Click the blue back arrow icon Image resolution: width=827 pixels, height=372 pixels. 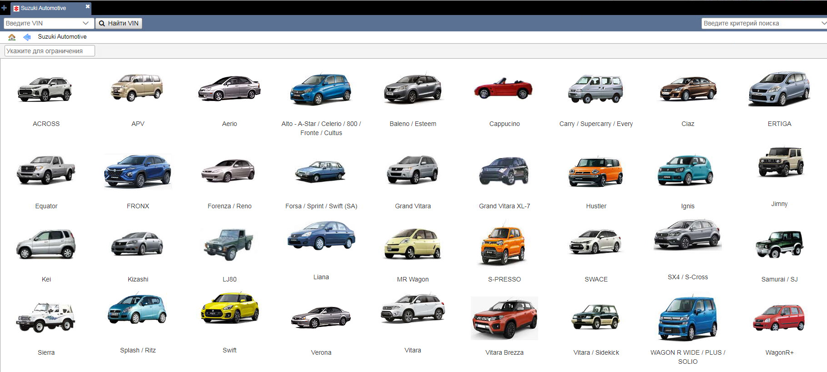point(27,37)
